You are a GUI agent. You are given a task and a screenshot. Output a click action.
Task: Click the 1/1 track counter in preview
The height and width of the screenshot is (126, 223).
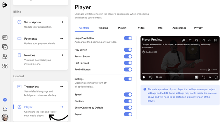(209, 40)
